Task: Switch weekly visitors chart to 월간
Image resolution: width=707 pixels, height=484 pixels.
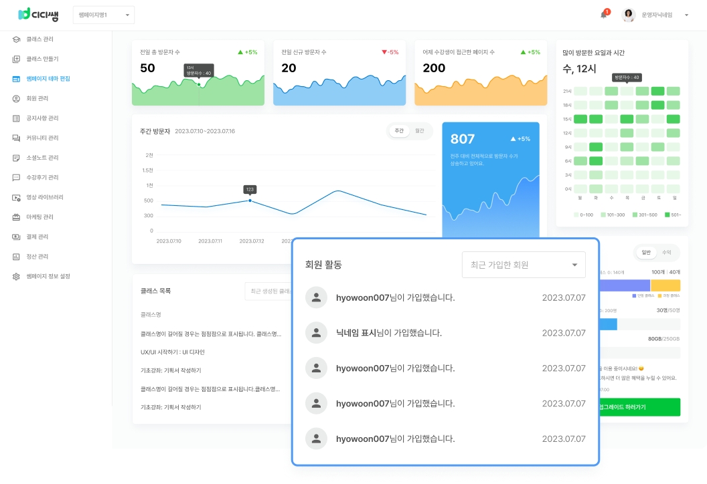Action: (420, 131)
